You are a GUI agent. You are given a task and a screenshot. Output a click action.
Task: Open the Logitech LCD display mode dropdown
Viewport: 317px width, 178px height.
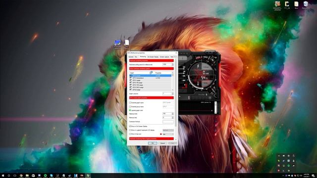coord(168,131)
